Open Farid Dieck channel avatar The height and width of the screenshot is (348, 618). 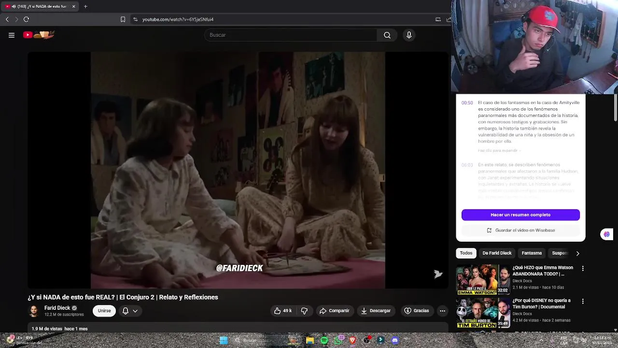pos(34,311)
